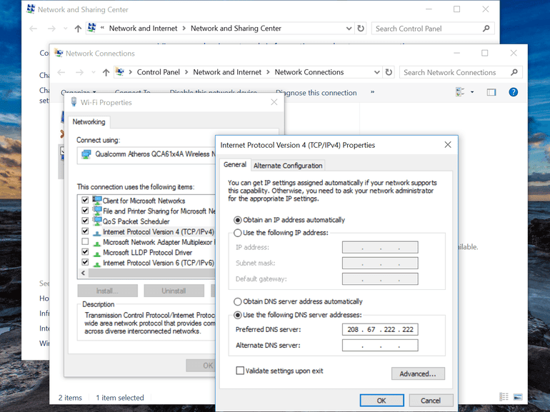Click the Alternate DNS server field
This screenshot has height=412, width=550.
click(x=379, y=346)
